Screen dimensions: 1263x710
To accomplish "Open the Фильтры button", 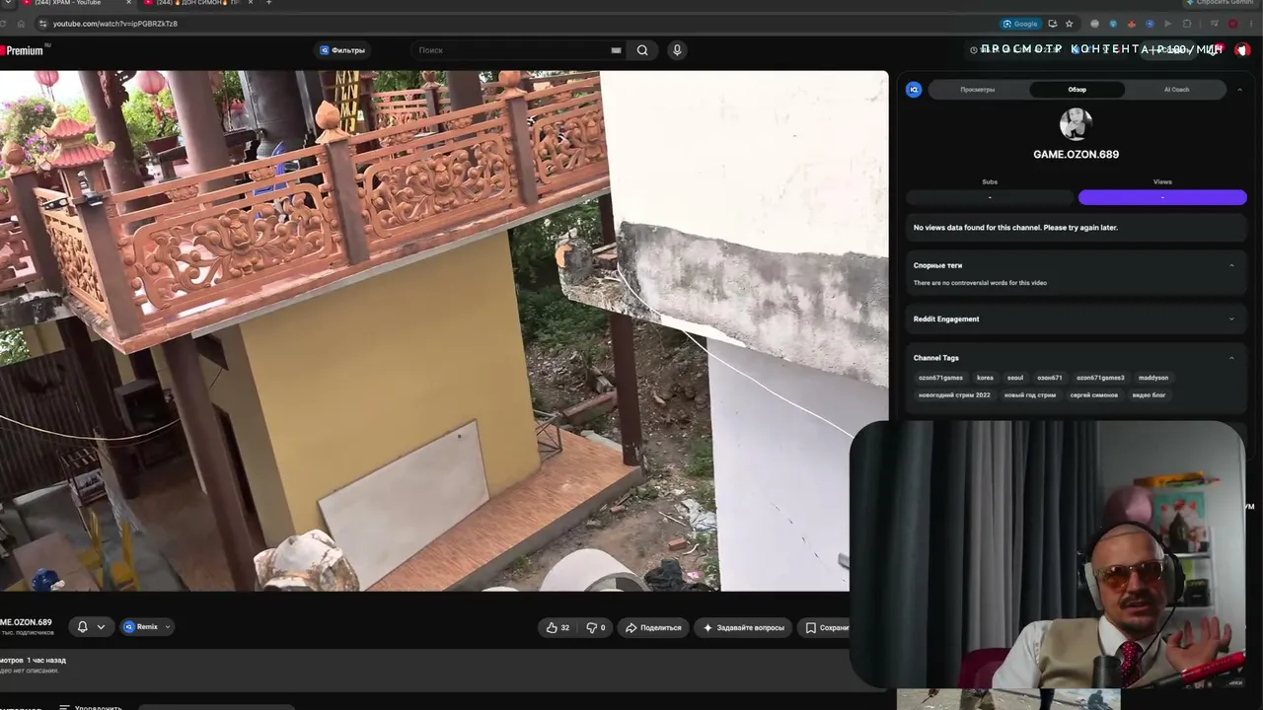I will (342, 50).
